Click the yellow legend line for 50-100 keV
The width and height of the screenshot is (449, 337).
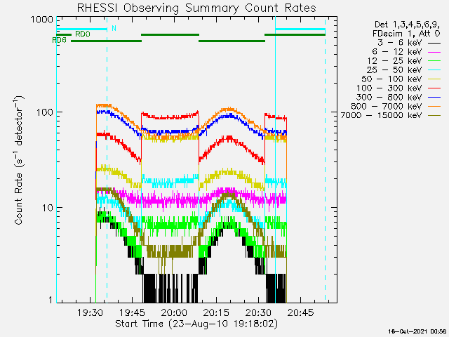coord(434,79)
